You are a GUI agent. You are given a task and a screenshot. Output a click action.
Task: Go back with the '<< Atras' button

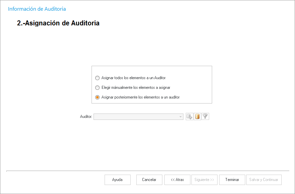coord(177,180)
